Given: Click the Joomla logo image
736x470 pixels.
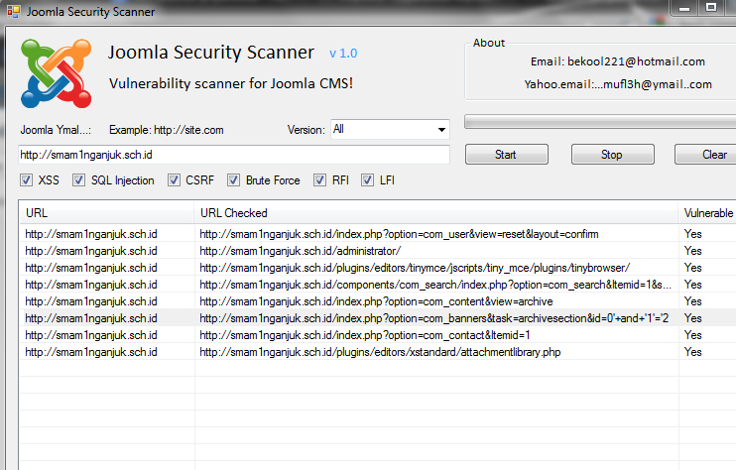Looking at the screenshot, I should [54, 75].
